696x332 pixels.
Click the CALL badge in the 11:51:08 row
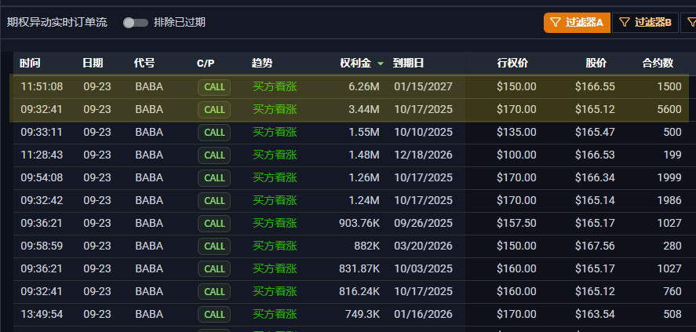click(x=214, y=87)
